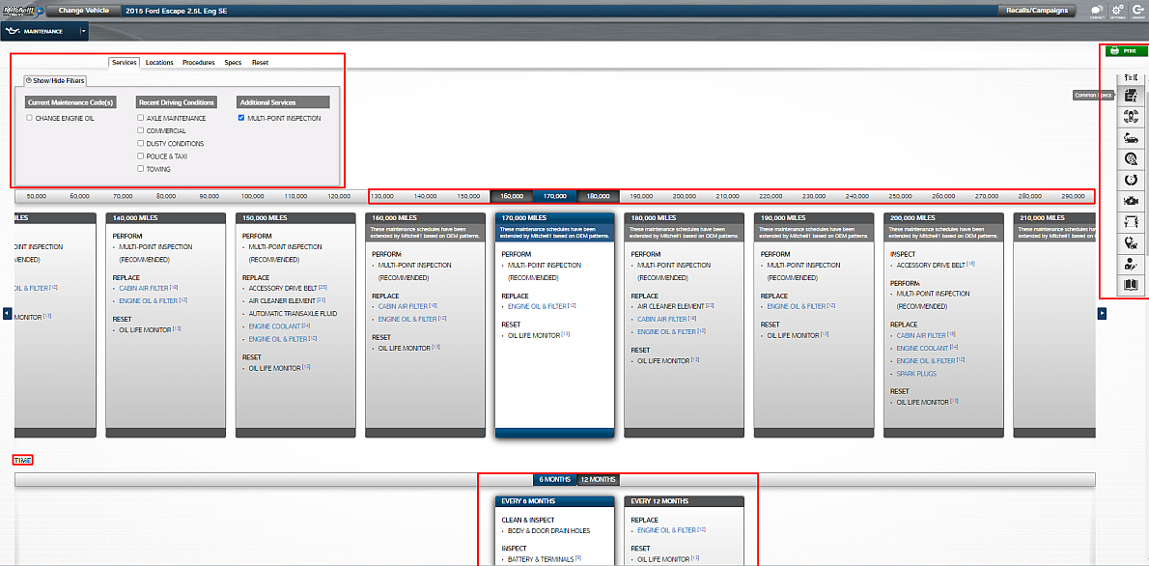Uncheck the Multi-Point Inspection checkbox
The height and width of the screenshot is (566, 1149).
pyautogui.click(x=241, y=118)
